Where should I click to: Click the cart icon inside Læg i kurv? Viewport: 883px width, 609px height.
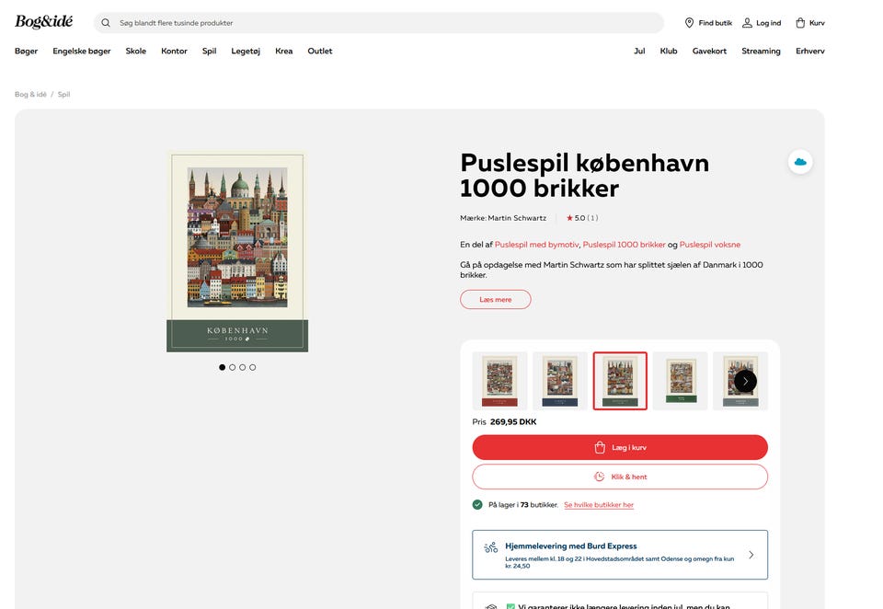pos(599,447)
